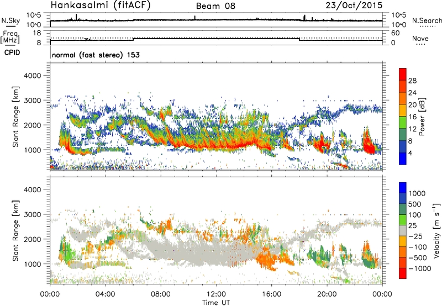Click the "20" Power colorbar label

coord(412,105)
